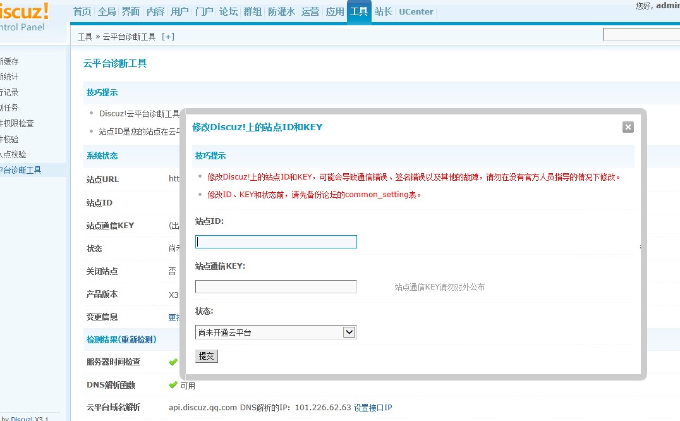Open the 首页 top navigation tab
Viewport: 680px width, 421px height.
pos(82,12)
